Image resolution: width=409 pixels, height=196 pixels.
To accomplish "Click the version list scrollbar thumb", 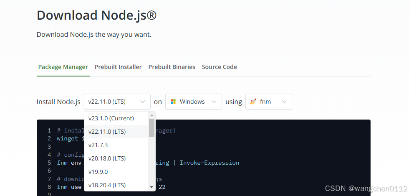I will (151, 128).
